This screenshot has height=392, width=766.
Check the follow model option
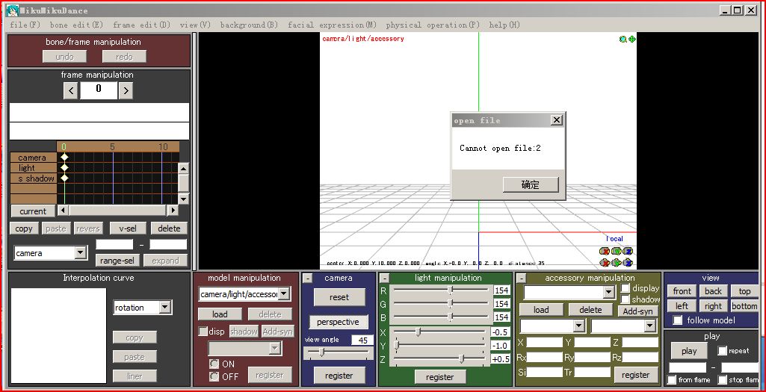[678, 320]
